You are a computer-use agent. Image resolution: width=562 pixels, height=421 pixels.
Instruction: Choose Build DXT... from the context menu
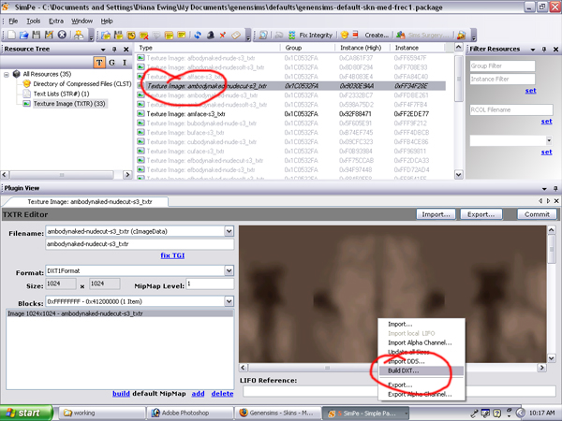[x=421, y=370]
